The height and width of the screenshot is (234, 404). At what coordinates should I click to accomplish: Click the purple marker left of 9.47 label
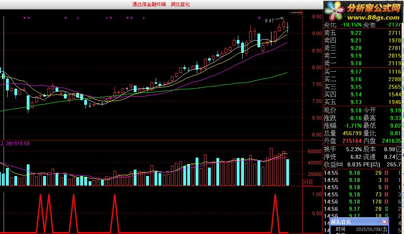(x=259, y=18)
